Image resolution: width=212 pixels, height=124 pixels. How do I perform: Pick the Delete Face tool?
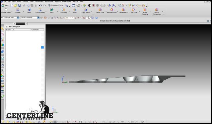pos(123,11)
